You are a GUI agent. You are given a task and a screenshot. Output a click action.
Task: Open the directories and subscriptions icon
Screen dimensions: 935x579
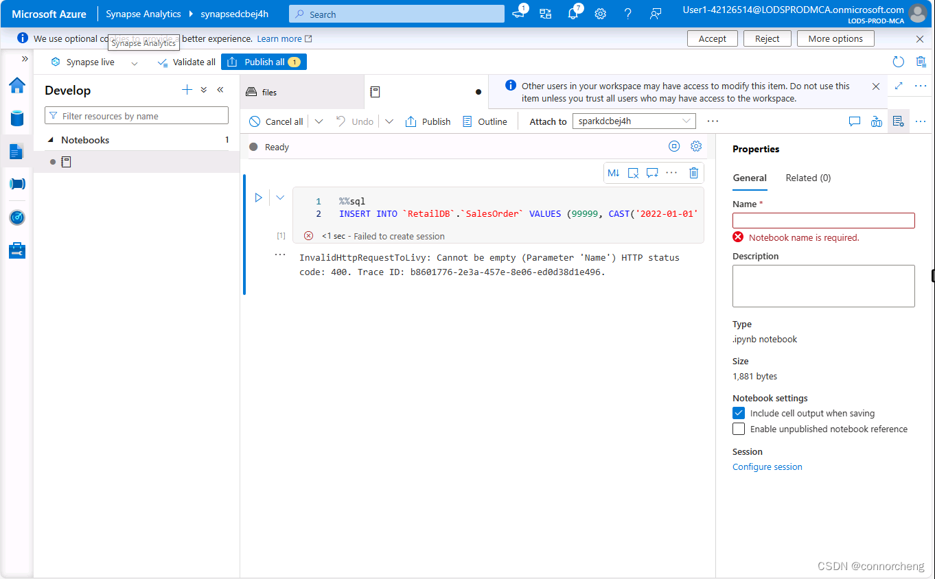click(546, 14)
